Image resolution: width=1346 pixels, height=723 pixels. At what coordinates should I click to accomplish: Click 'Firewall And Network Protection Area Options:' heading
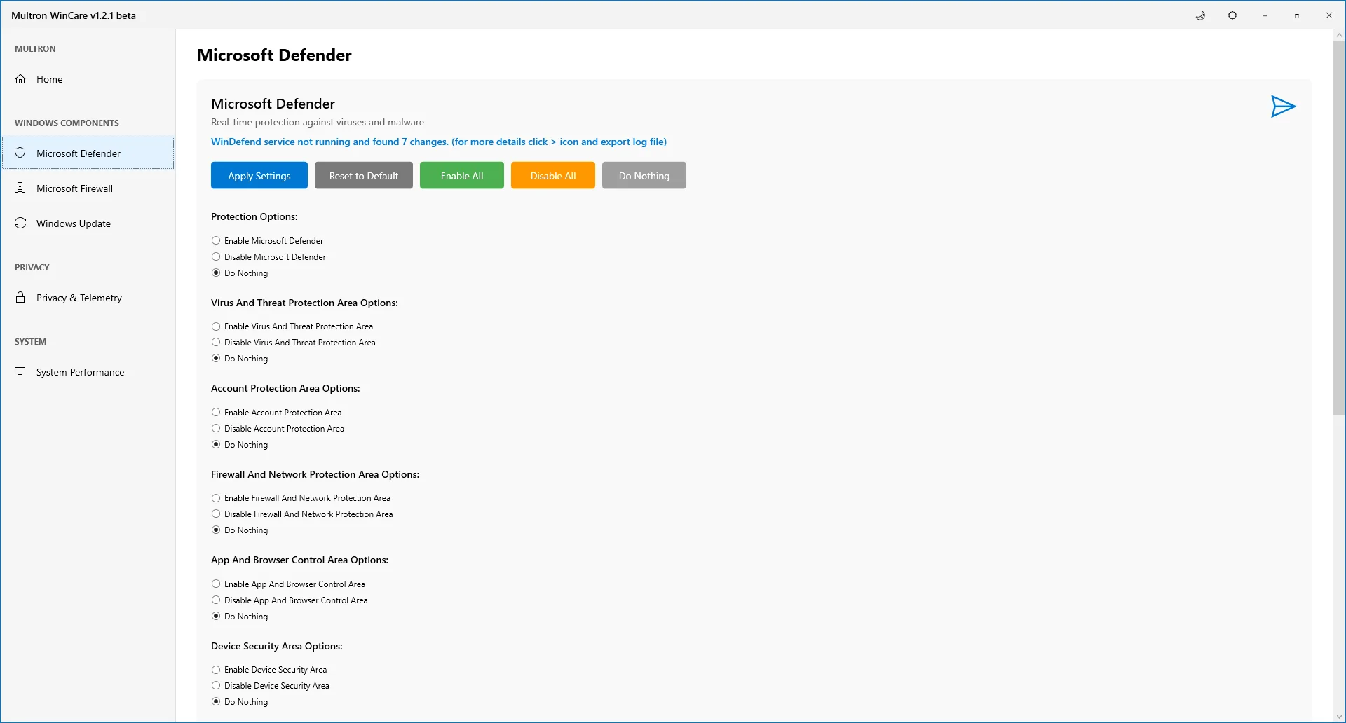coord(315,475)
